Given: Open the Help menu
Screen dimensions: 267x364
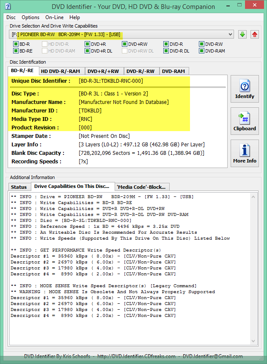Looking at the screenshot, I should (74, 17).
